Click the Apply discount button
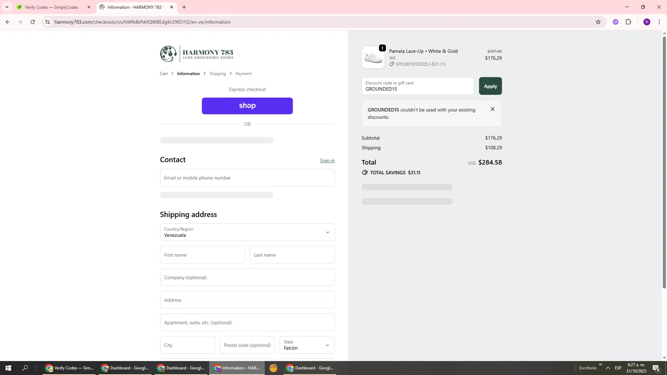Viewport: 667px width, 375px height. point(490,86)
